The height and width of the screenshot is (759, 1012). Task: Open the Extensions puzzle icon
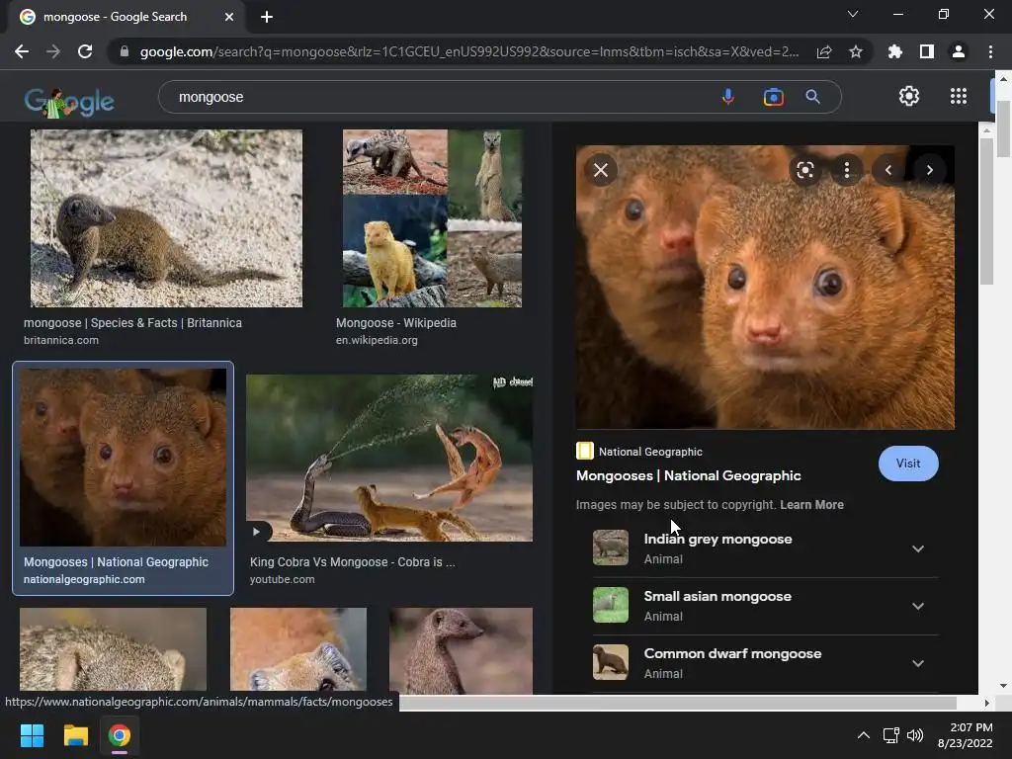[895, 51]
